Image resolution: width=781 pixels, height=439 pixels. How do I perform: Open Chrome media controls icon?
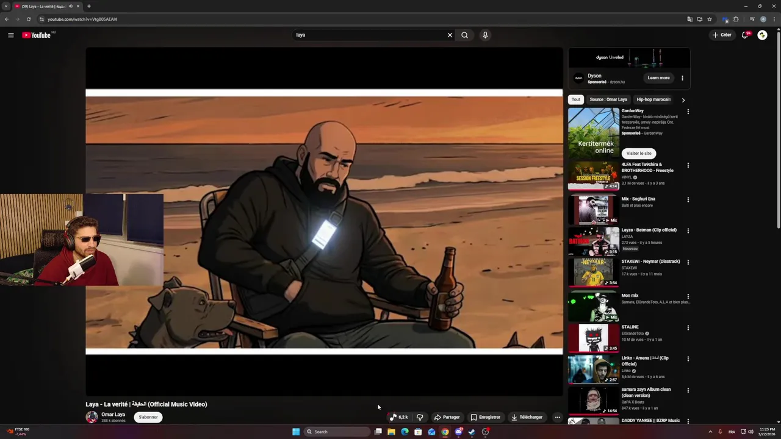coord(752,19)
